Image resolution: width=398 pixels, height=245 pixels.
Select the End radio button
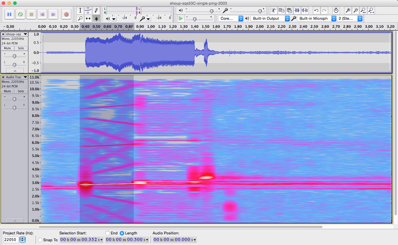108,233
